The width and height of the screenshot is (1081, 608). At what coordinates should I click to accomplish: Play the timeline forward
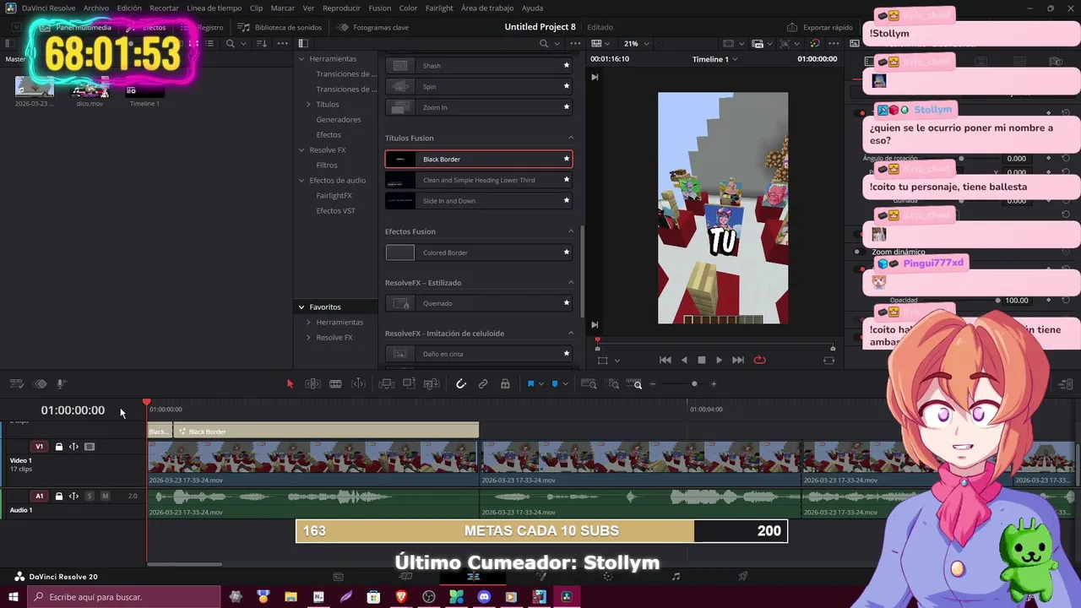click(719, 361)
